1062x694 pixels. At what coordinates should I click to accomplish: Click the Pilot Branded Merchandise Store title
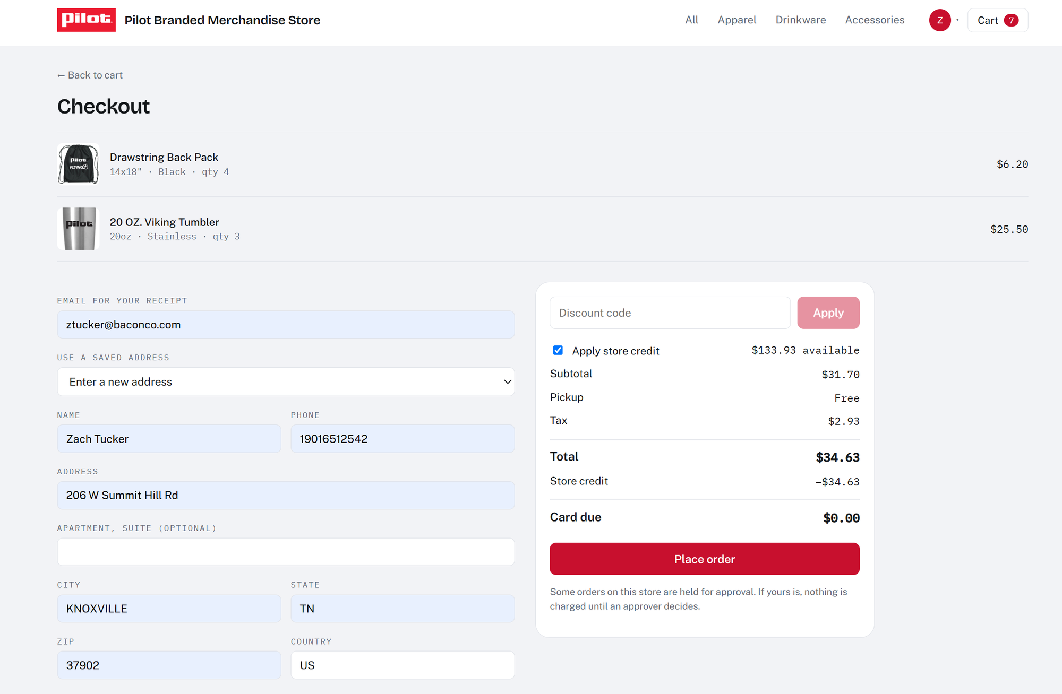point(222,20)
